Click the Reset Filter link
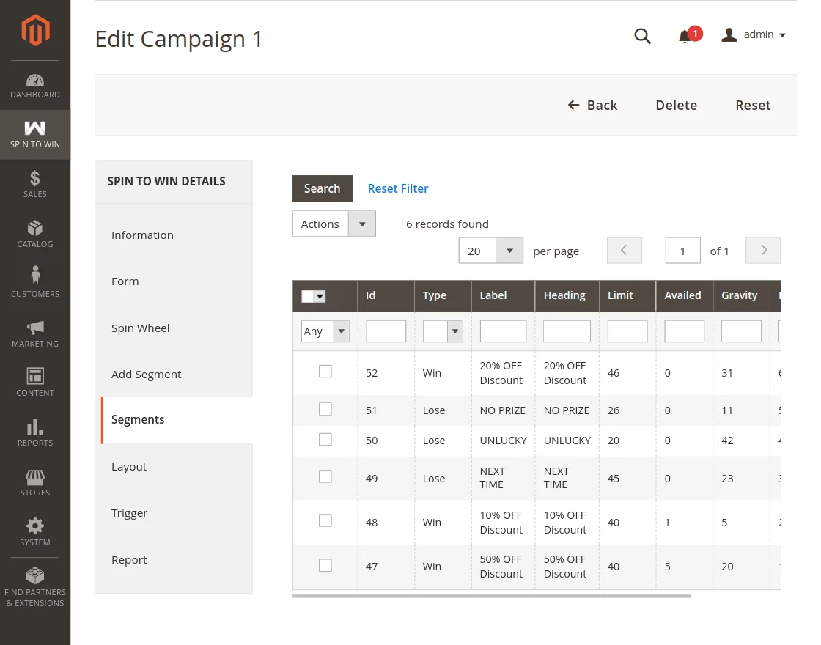The height and width of the screenshot is (645, 821). pyautogui.click(x=398, y=188)
